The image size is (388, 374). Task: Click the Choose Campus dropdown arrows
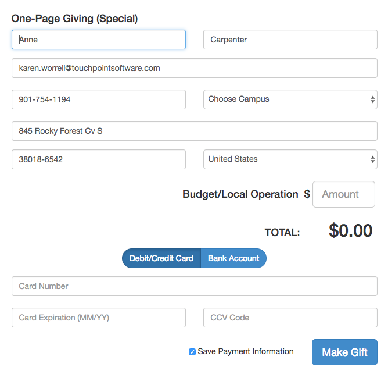tap(372, 99)
